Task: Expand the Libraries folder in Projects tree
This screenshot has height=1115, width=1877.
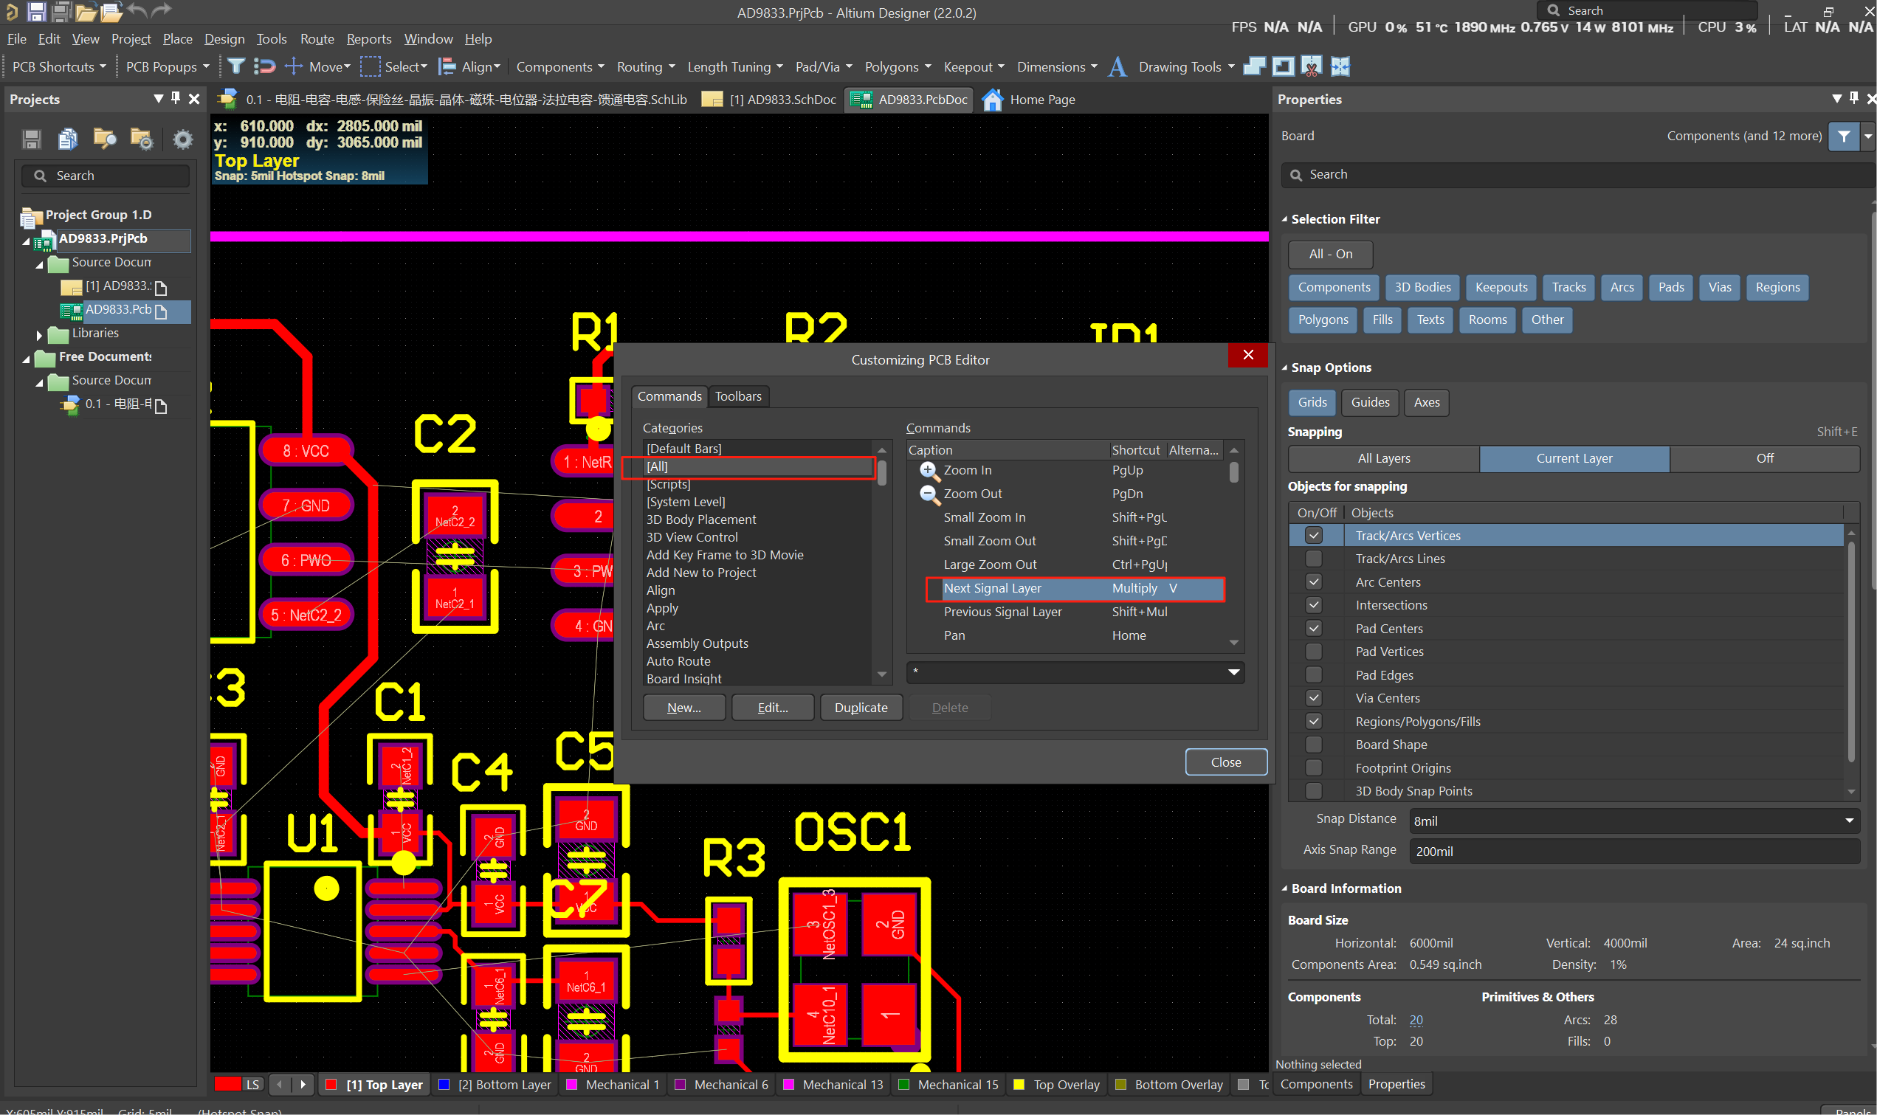Action: pos(40,334)
